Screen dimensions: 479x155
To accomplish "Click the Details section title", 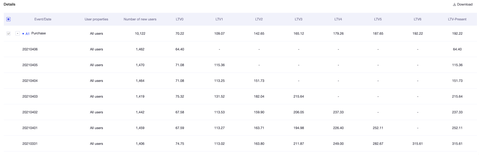I will click(10, 4).
